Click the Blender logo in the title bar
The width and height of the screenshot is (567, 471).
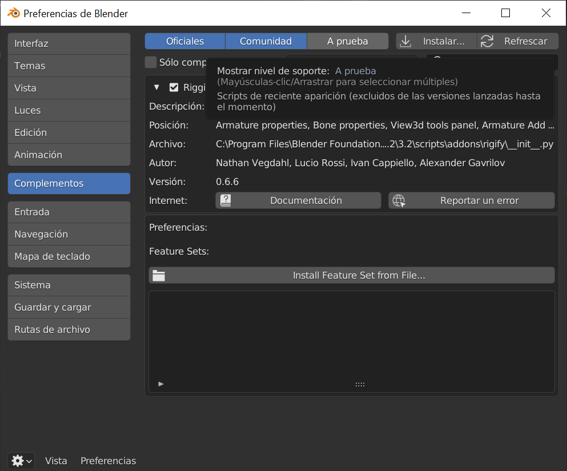(13, 13)
